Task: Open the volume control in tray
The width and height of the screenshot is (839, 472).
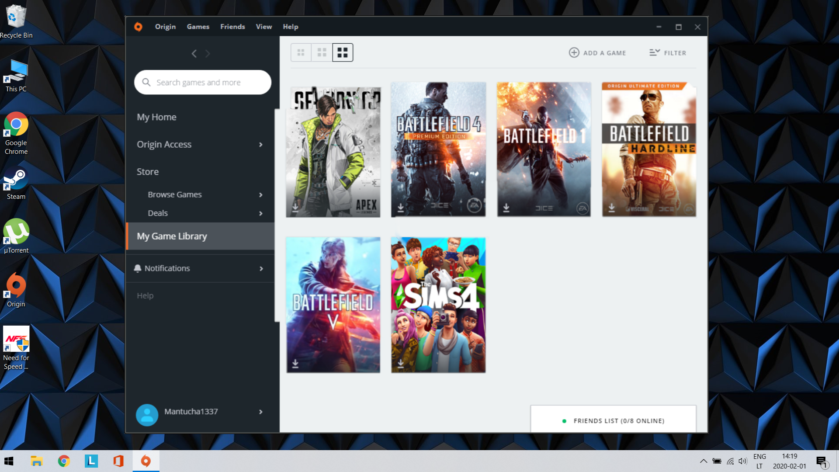Action: click(x=743, y=461)
